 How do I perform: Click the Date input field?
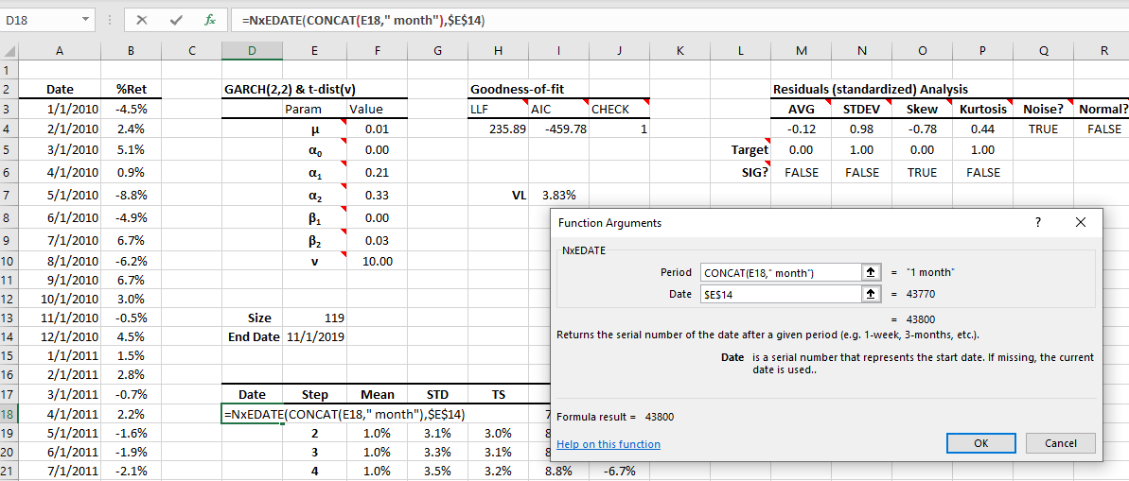pos(779,294)
